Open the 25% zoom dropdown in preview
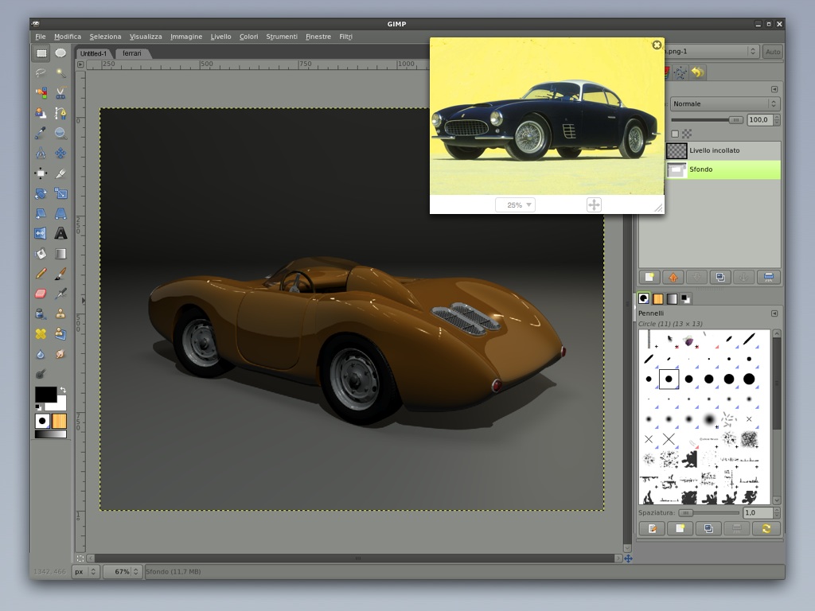Image resolution: width=815 pixels, height=611 pixels. click(x=515, y=205)
